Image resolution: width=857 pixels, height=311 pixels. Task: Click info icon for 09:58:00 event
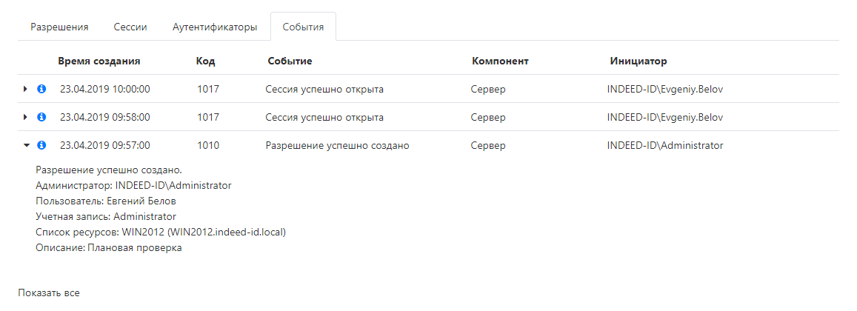[41, 118]
